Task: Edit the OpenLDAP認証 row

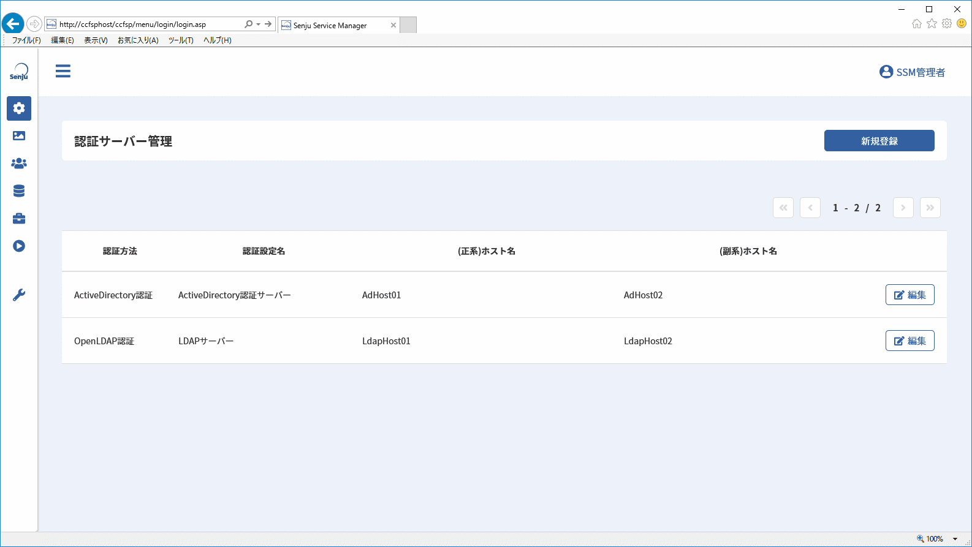Action: pos(909,341)
